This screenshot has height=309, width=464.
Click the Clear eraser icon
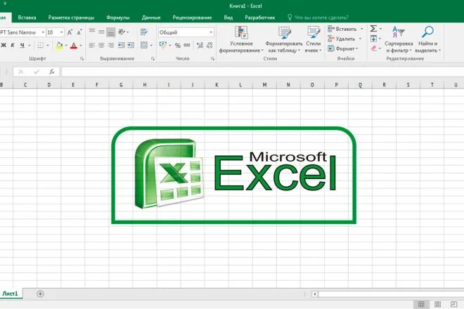point(373,48)
